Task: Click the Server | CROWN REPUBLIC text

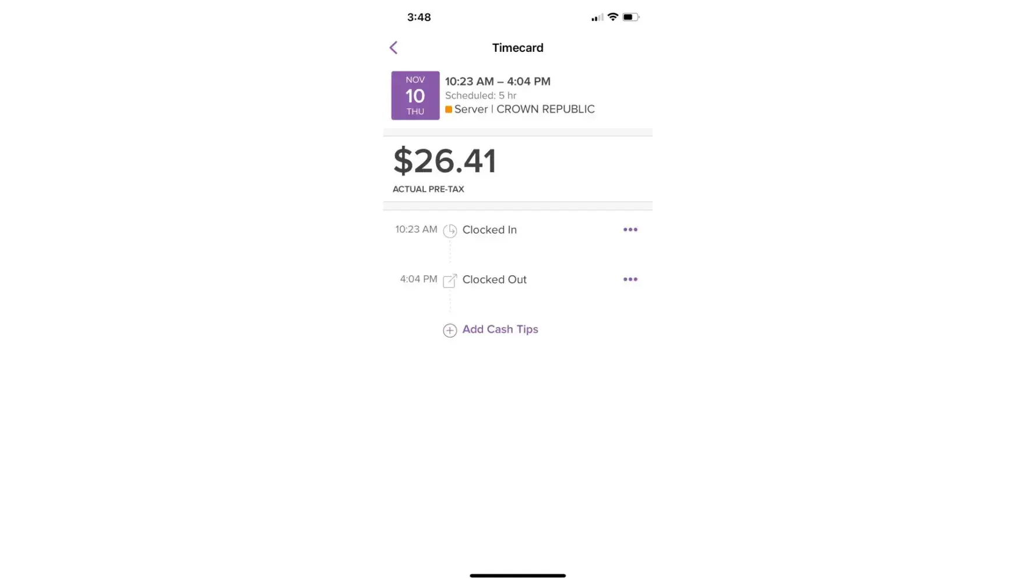Action: coord(524,109)
